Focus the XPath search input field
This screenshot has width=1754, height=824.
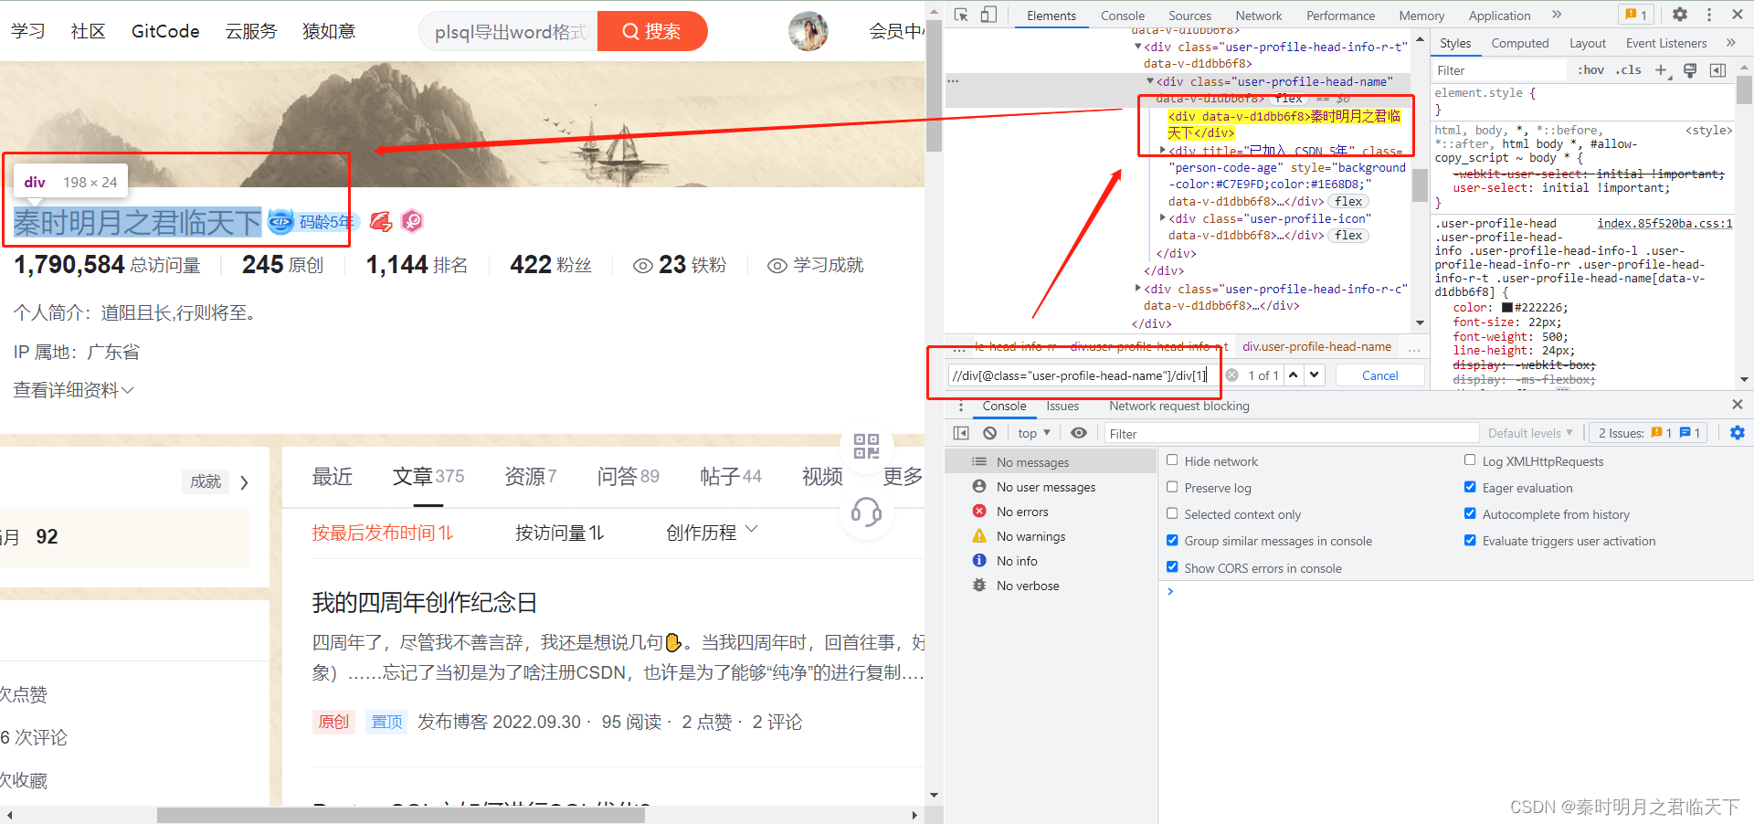[x=1083, y=375]
